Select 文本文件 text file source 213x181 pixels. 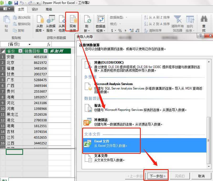[x=144, y=158]
